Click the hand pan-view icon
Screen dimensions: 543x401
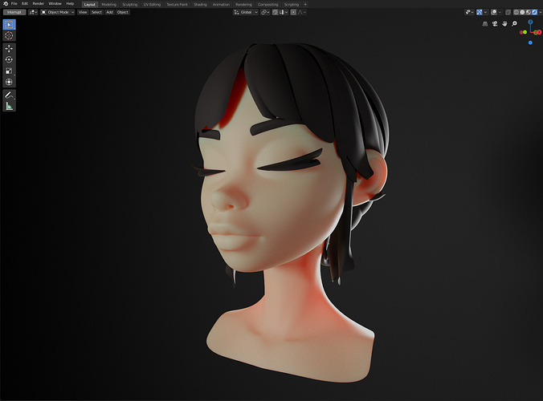tap(504, 23)
